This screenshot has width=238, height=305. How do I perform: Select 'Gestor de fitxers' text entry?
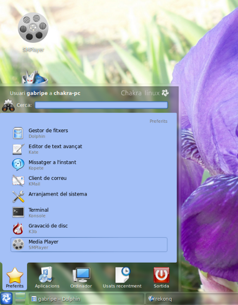[48, 130]
